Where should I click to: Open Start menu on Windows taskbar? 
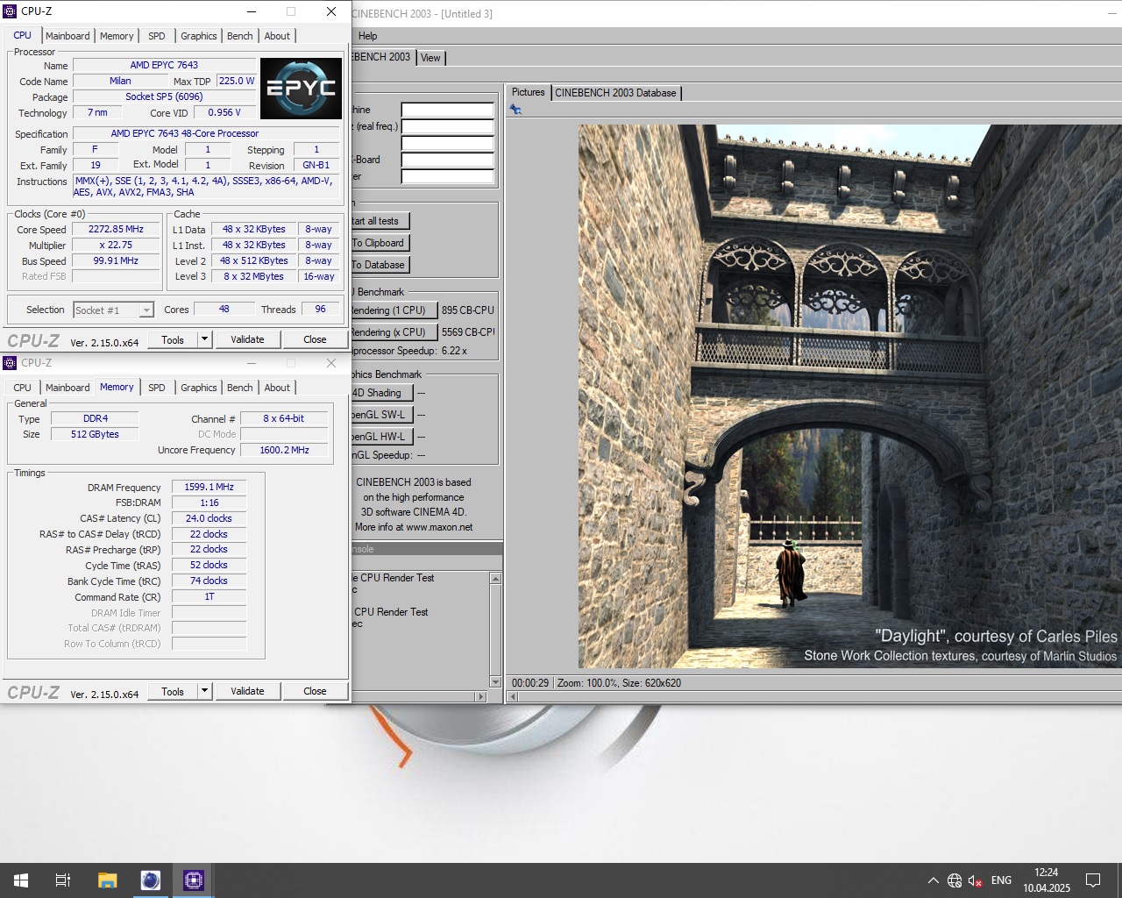click(21, 880)
